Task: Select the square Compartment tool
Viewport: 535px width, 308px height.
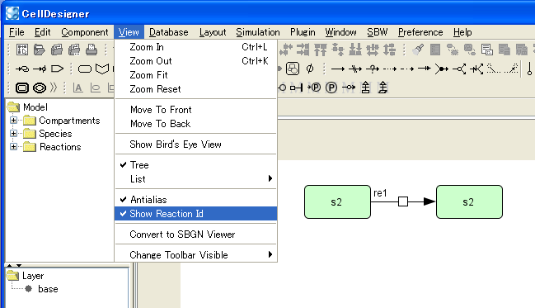Action: point(22,88)
